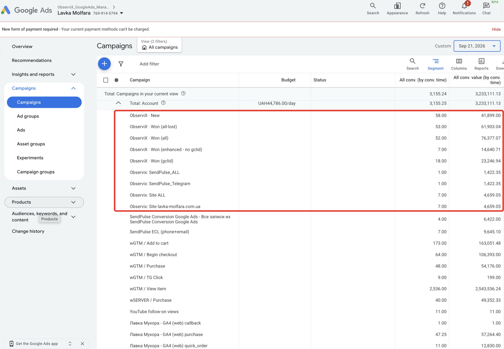Hide the payment required notice
Image resolution: width=504 pixels, height=349 pixels.
tap(496, 29)
